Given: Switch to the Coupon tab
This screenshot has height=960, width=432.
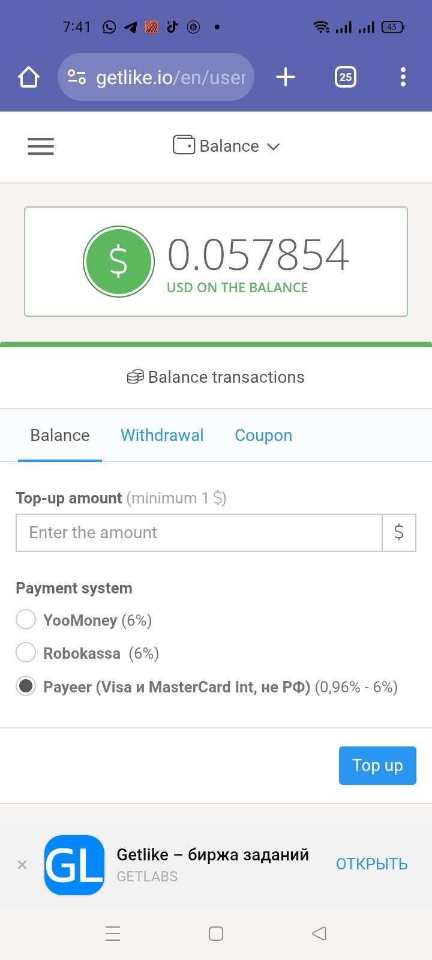Looking at the screenshot, I should click(263, 435).
